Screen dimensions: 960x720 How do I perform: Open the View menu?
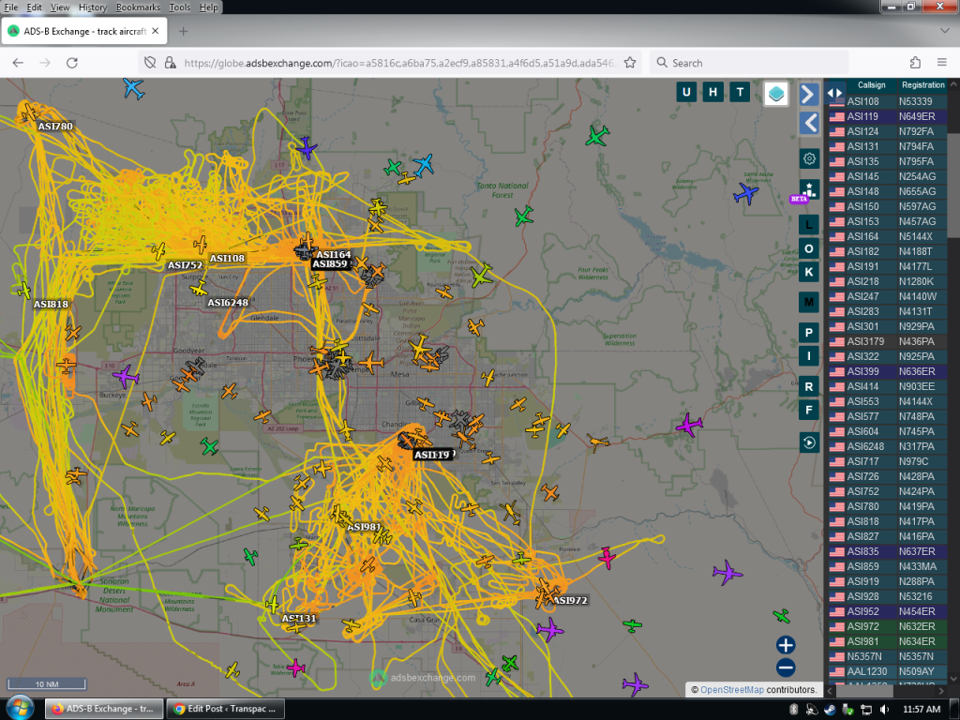coord(60,7)
